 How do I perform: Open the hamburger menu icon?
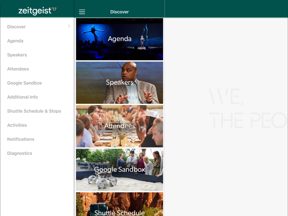click(82, 12)
